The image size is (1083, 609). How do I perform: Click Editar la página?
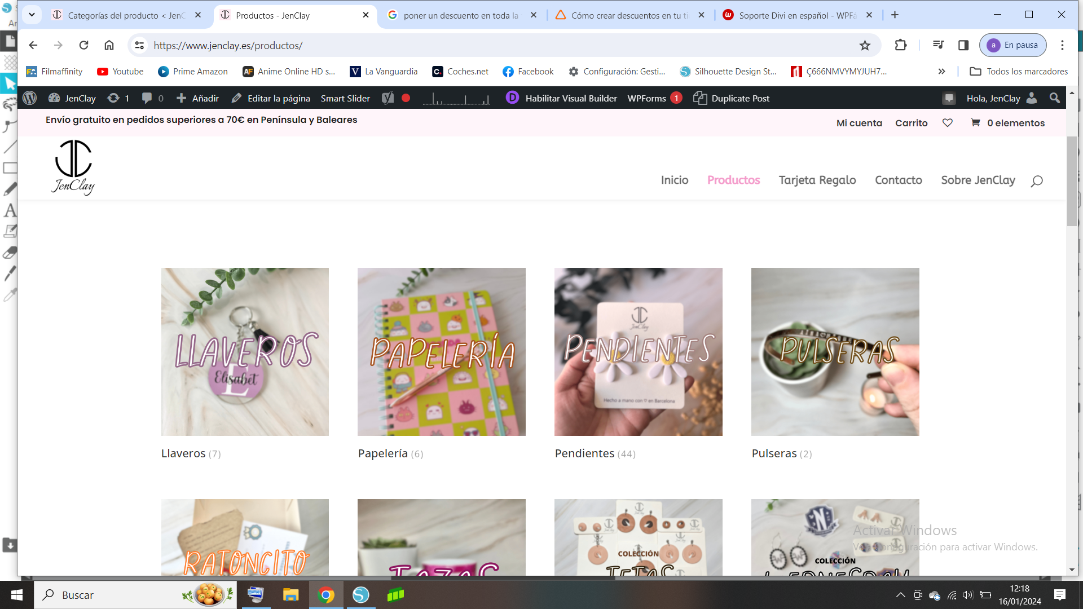pos(271,98)
